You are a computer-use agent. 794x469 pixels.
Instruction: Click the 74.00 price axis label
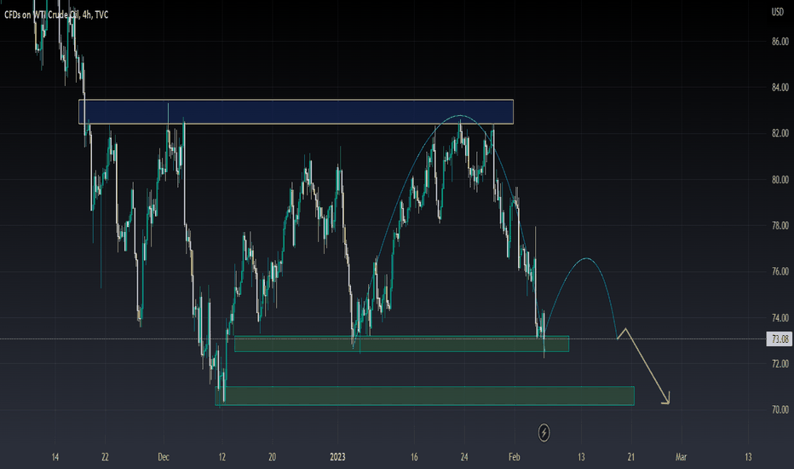point(780,318)
